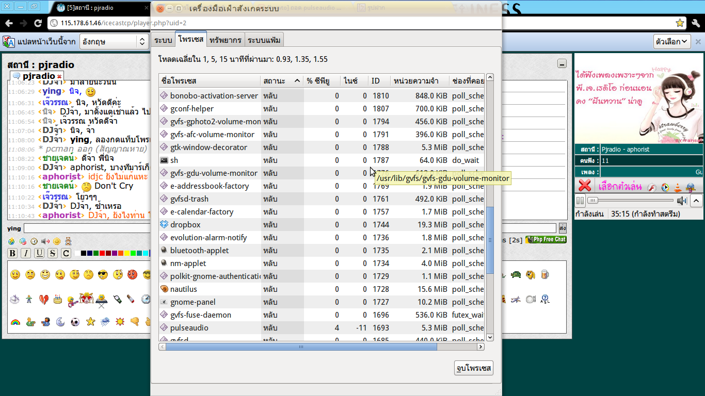The width and height of the screenshot is (705, 396).
Task: Select the nautilus process row
Action: click(x=322, y=289)
